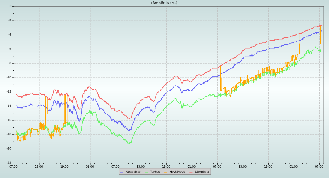Select the Tuntuu legend label
Image resolution: width=329 pixels, height=178 pixels.
click(155, 172)
